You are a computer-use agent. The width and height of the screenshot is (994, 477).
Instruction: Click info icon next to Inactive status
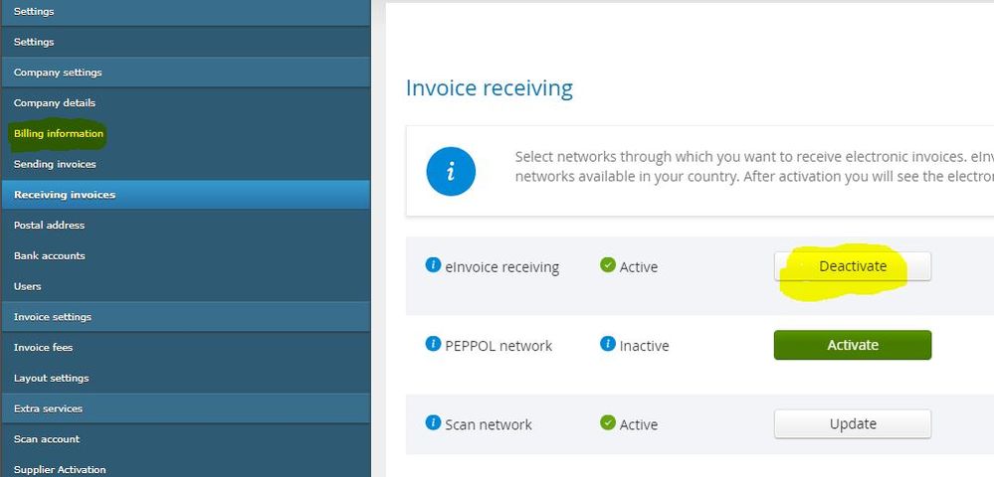click(608, 344)
